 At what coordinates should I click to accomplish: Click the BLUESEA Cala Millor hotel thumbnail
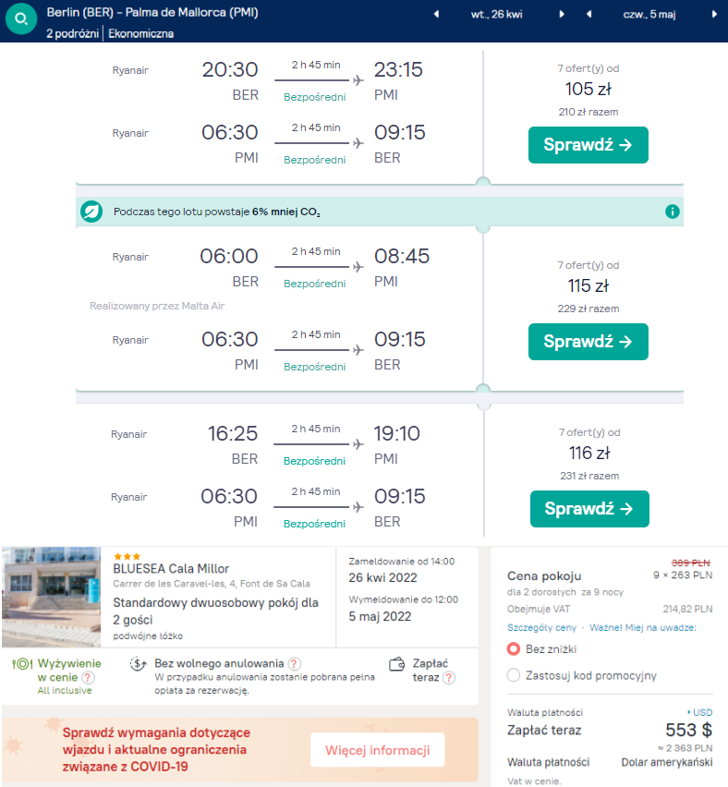[x=52, y=596]
